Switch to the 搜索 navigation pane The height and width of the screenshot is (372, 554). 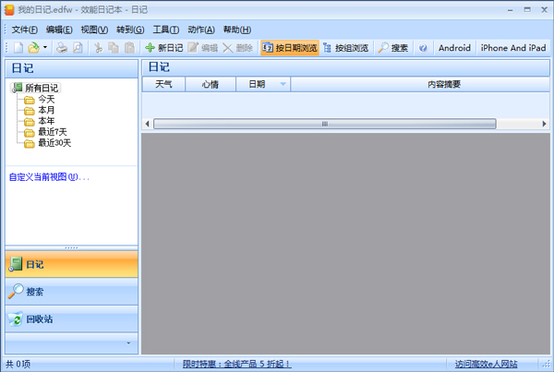point(71,292)
